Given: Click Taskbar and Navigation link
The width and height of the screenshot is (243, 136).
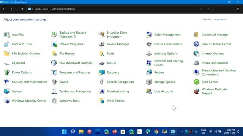Looking at the screenshot, I should [x=75, y=91].
